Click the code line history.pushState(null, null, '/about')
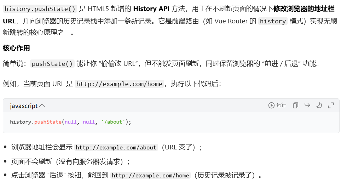Image resolution: width=341 pixels, height=182 pixels. click(x=70, y=122)
